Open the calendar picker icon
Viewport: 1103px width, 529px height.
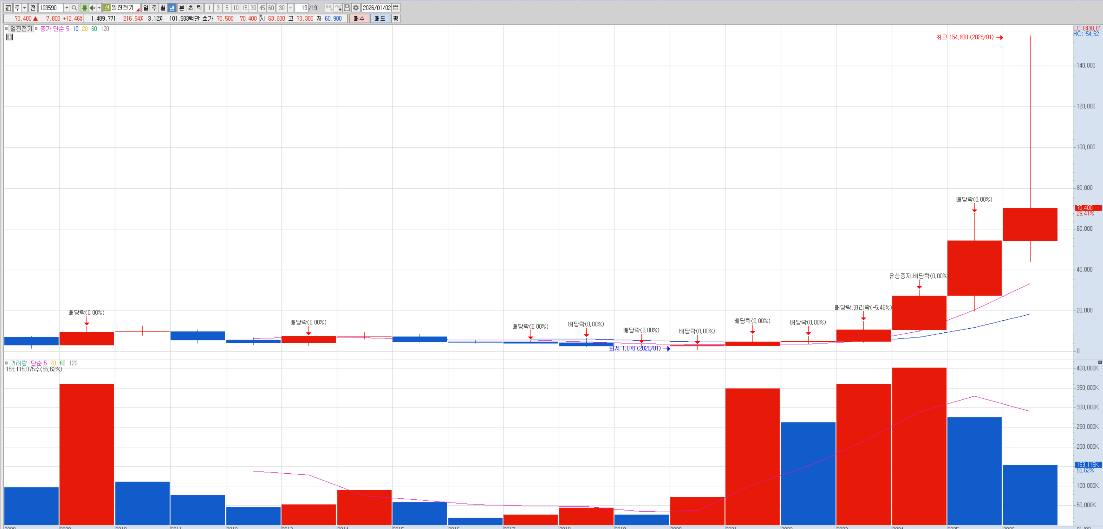tap(396, 8)
